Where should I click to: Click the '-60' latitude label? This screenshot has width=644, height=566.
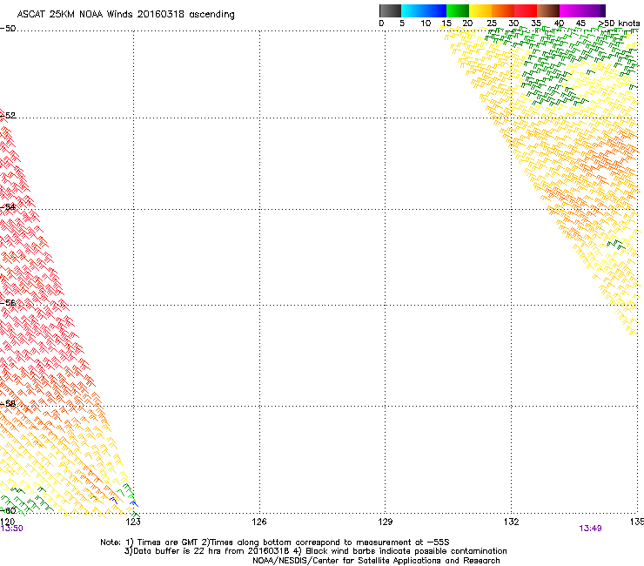click(x=8, y=510)
